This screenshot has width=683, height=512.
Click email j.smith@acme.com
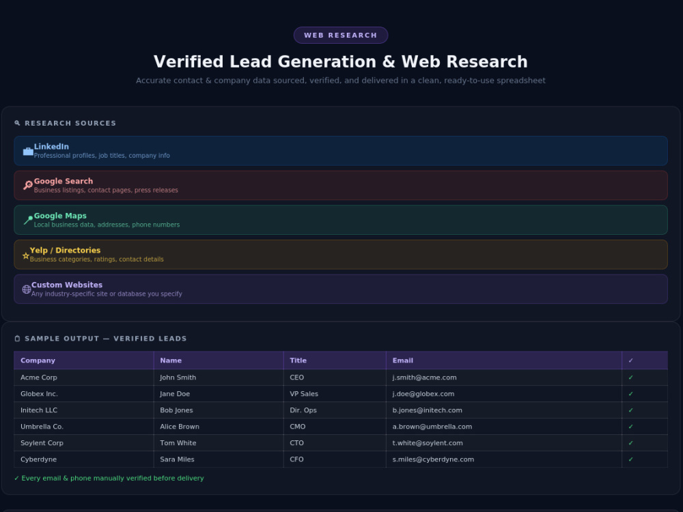tap(424, 378)
